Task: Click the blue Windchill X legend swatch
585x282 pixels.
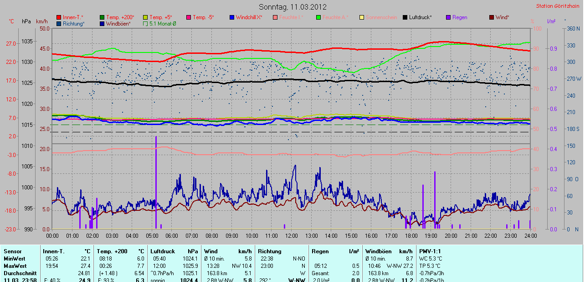Action: tap(232, 17)
